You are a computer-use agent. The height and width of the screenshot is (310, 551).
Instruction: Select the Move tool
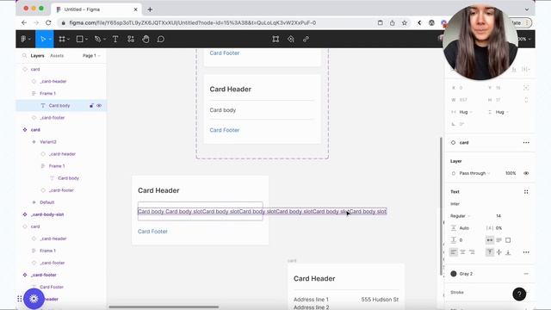(x=42, y=39)
